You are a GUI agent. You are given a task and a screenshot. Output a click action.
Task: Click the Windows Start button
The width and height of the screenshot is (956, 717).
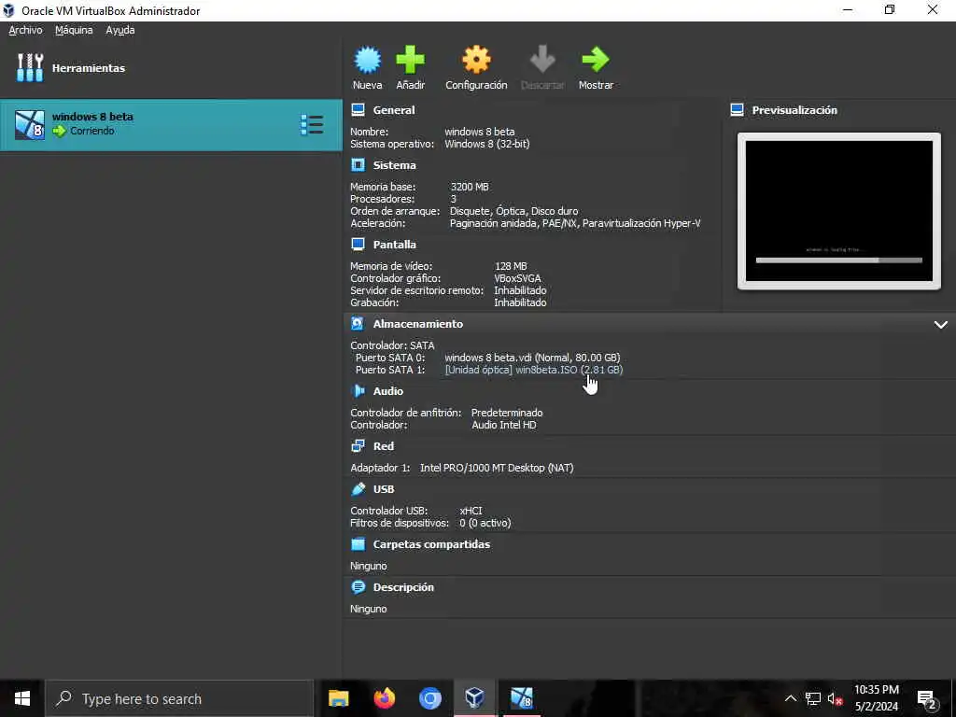tap(22, 698)
